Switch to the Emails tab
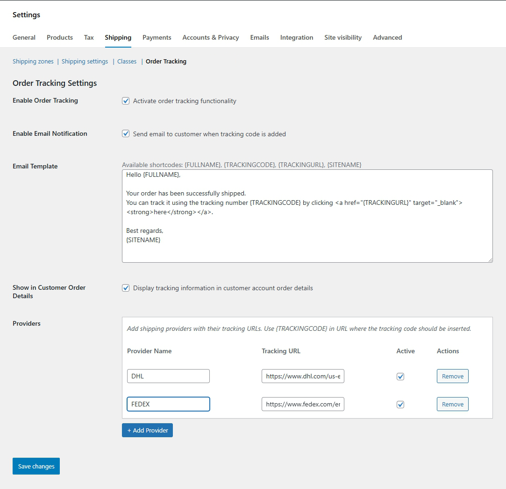506x489 pixels. point(260,37)
